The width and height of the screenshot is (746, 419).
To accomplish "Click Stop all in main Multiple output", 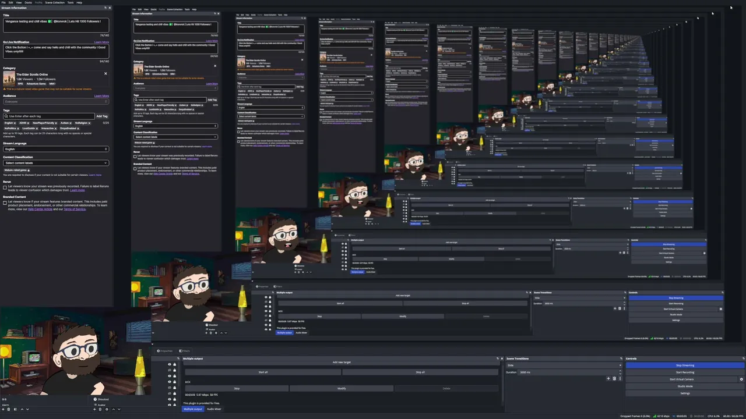I will tap(420, 372).
